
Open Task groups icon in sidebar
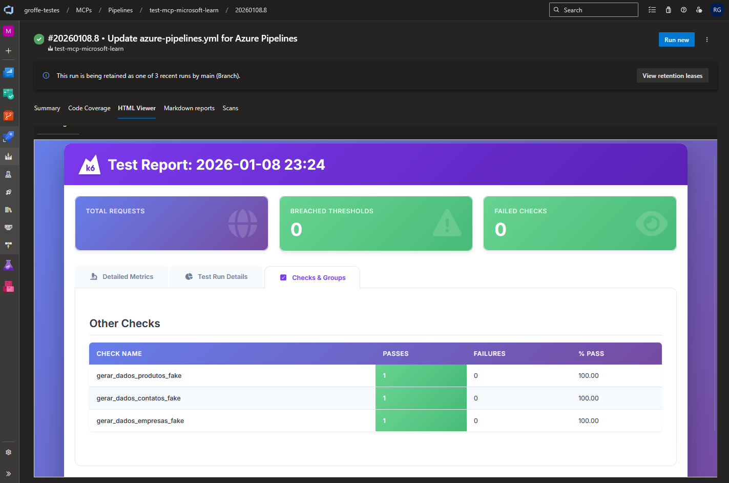point(8,227)
